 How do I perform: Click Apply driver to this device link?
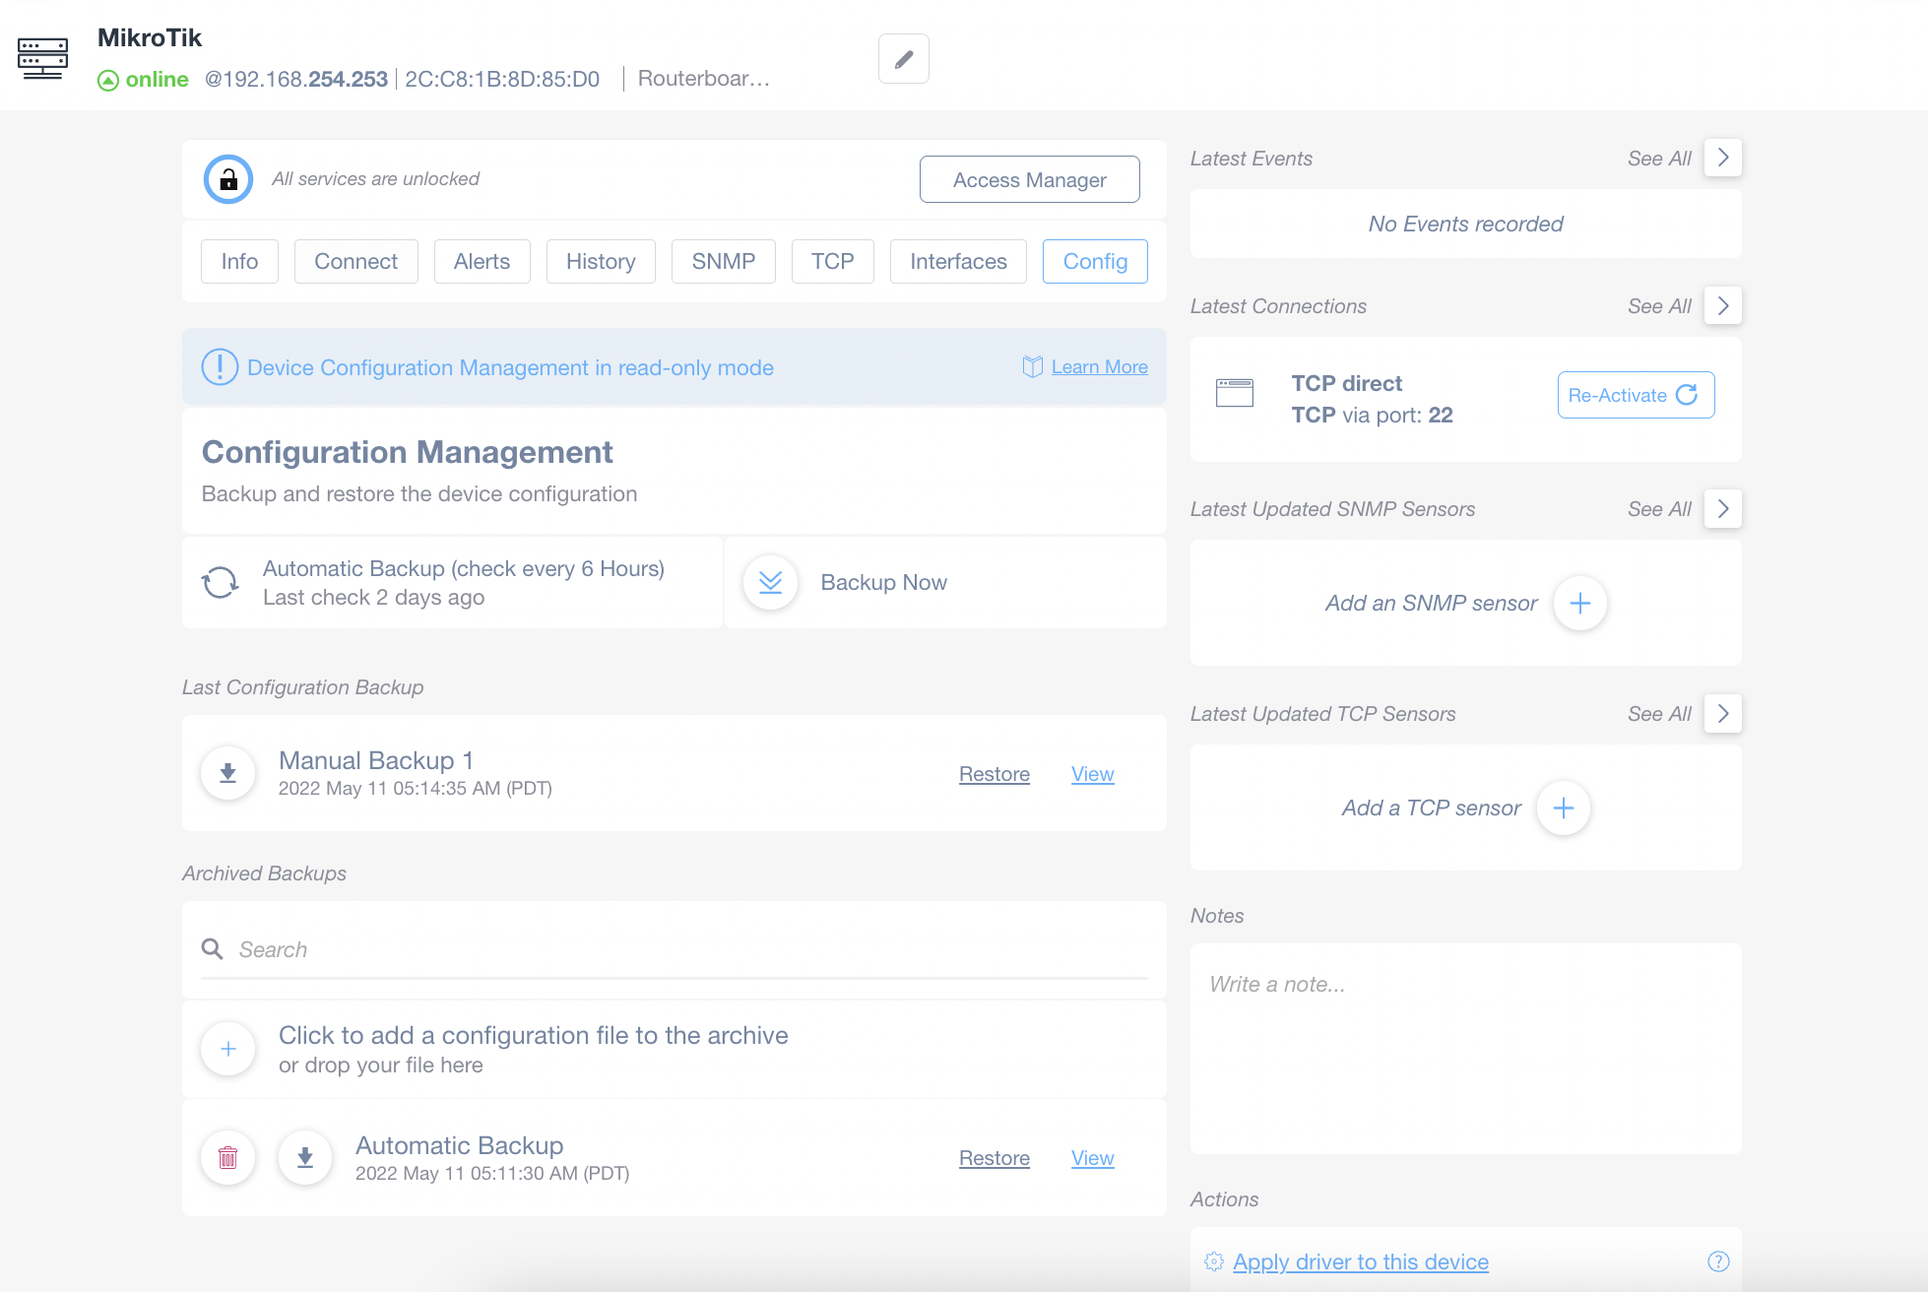[1360, 1261]
